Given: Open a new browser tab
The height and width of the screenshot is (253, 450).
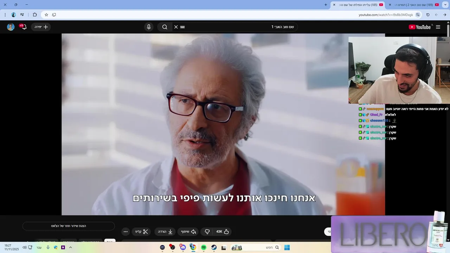Looking at the screenshot, I should point(326,5).
